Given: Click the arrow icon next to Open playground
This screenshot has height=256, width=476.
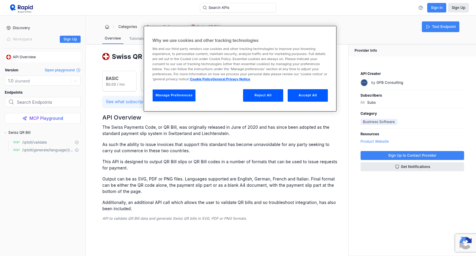Looking at the screenshot, I should point(78,70).
